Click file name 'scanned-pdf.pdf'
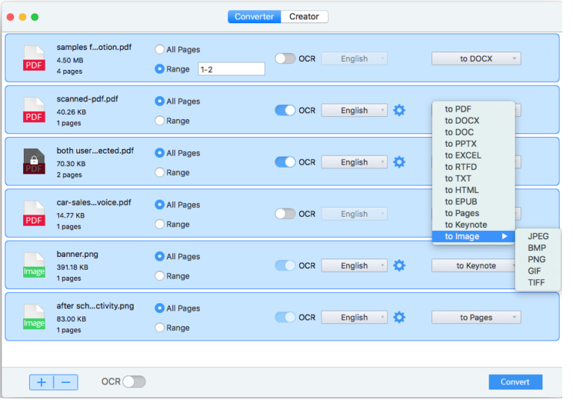 (87, 99)
